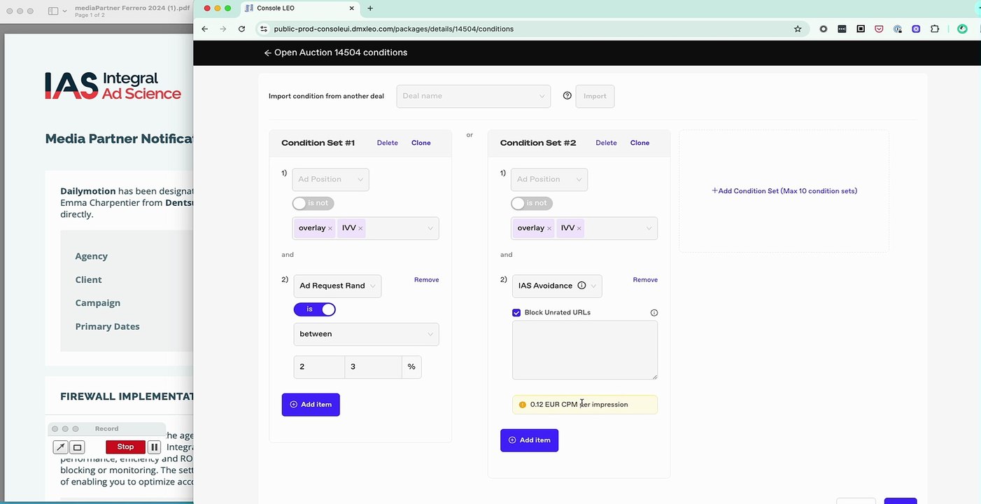Click info icon next to Block Unrated URLs
The height and width of the screenshot is (504, 981).
(654, 313)
